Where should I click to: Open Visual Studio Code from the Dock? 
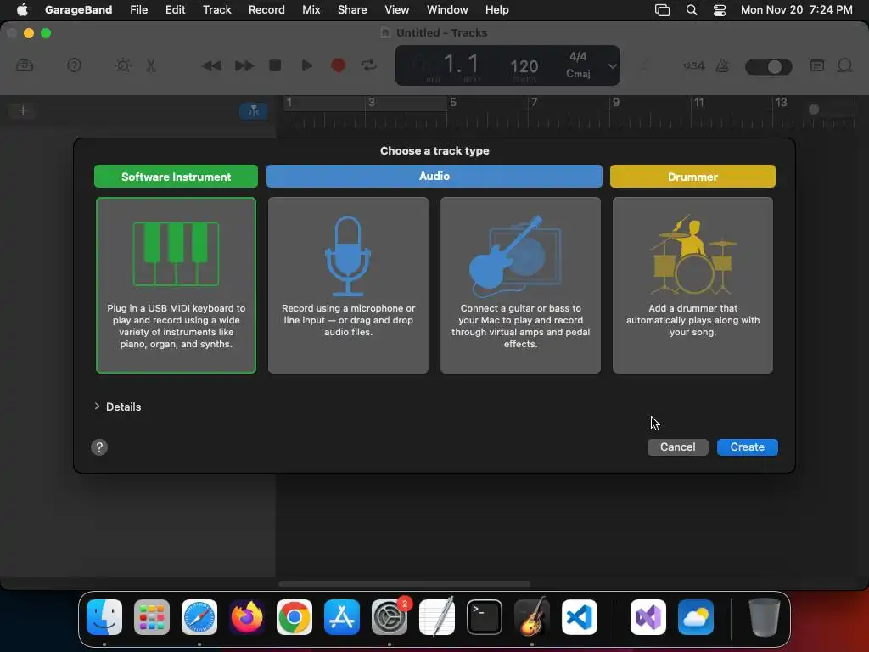point(579,617)
